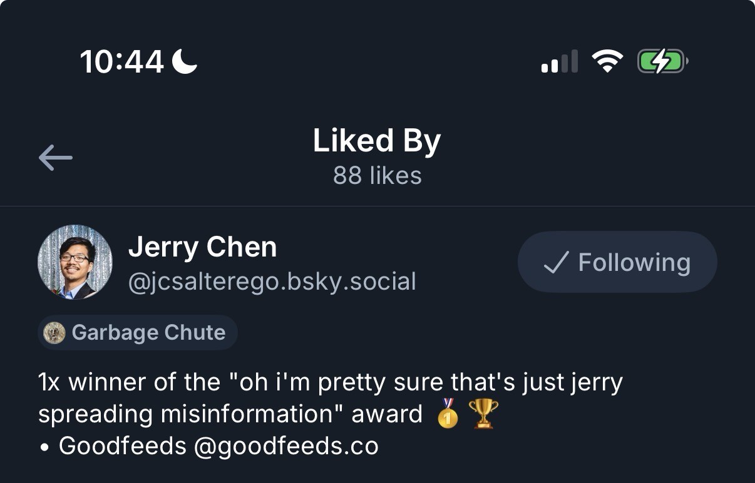
Task: Open Jerry Chen's profile picture
Action: 75,262
